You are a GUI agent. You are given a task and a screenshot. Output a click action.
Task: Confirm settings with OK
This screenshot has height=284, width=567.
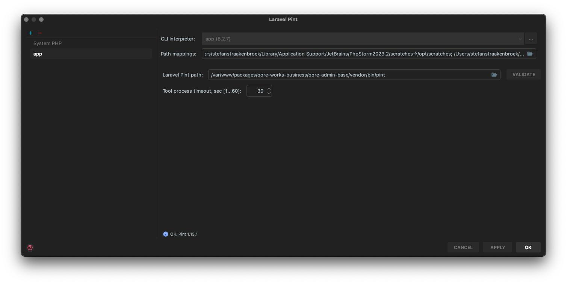coord(528,247)
